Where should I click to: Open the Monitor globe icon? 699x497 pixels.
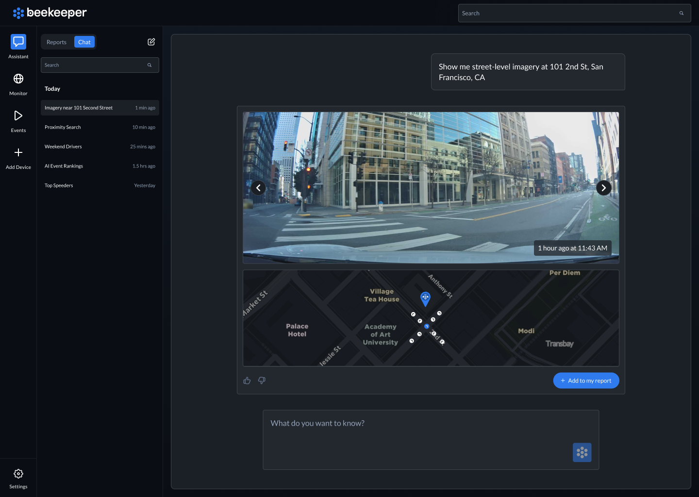(x=18, y=79)
